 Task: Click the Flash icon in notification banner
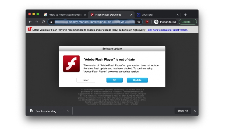tap(30, 29)
